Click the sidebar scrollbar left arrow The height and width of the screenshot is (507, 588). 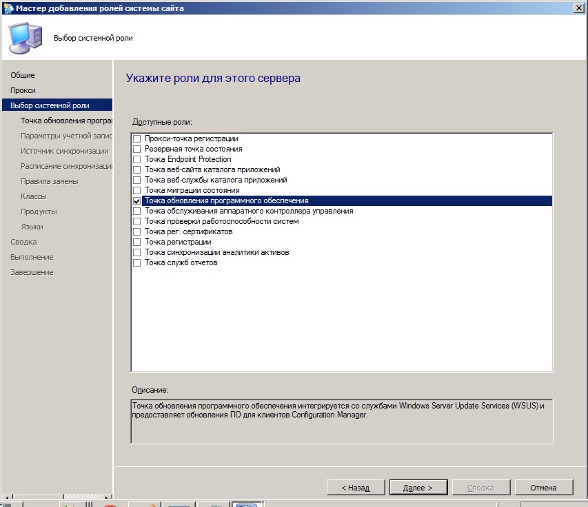click(6, 497)
